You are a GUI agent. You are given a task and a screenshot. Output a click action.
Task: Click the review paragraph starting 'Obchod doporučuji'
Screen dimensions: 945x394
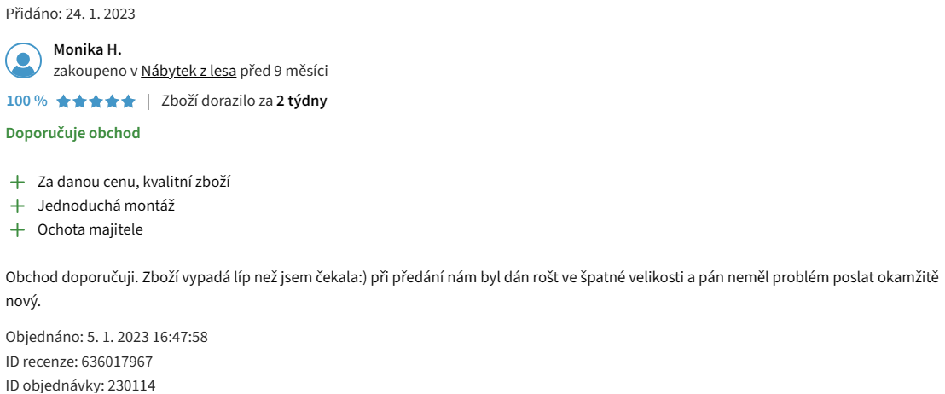[x=472, y=290]
